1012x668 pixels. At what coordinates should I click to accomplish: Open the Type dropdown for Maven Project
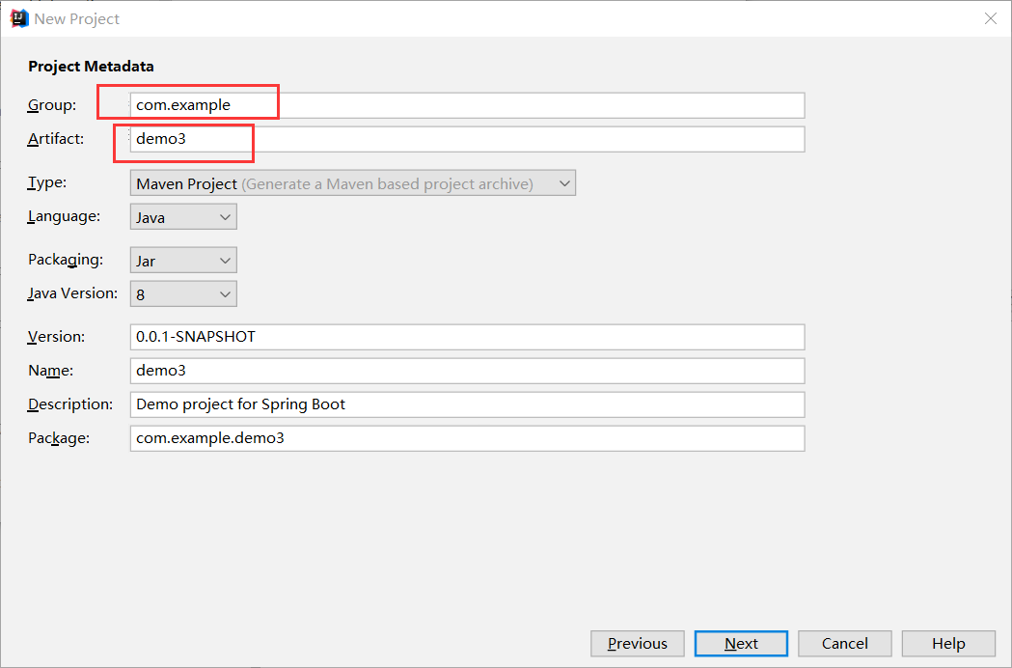(352, 183)
